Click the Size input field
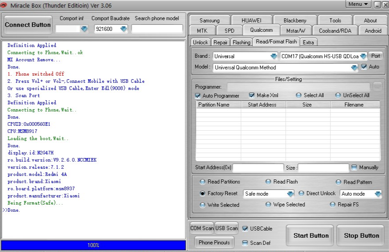The width and height of the screenshot is (389, 252). 323,168
